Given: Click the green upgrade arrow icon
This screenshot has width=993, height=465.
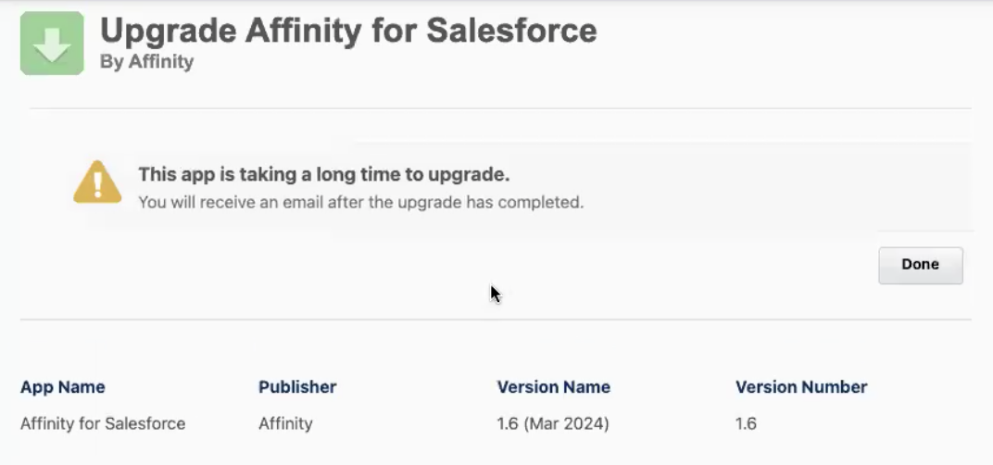Looking at the screenshot, I should point(52,44).
